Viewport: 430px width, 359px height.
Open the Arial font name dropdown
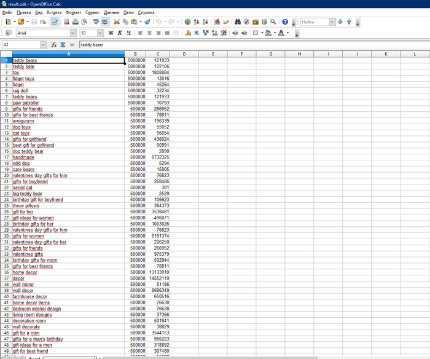pyautogui.click(x=73, y=33)
